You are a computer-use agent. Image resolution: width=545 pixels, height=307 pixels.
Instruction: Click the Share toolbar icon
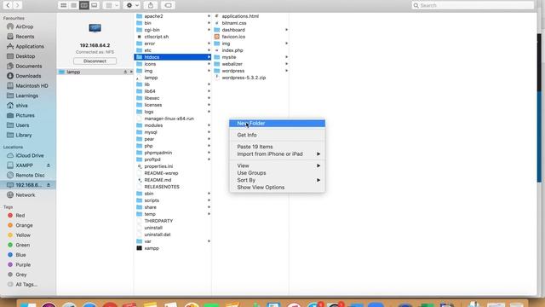pyautogui.click(x=151, y=5)
